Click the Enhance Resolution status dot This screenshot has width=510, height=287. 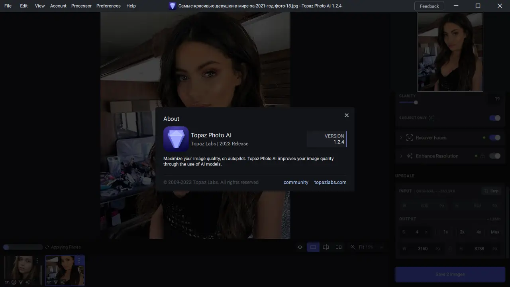[x=476, y=156]
